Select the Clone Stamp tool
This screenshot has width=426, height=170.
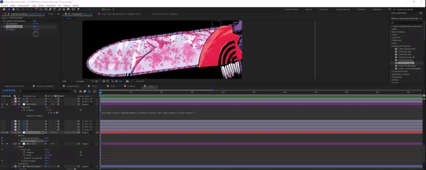[x=64, y=9]
